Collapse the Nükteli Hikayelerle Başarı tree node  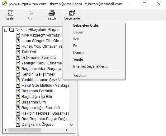pos(6,30)
